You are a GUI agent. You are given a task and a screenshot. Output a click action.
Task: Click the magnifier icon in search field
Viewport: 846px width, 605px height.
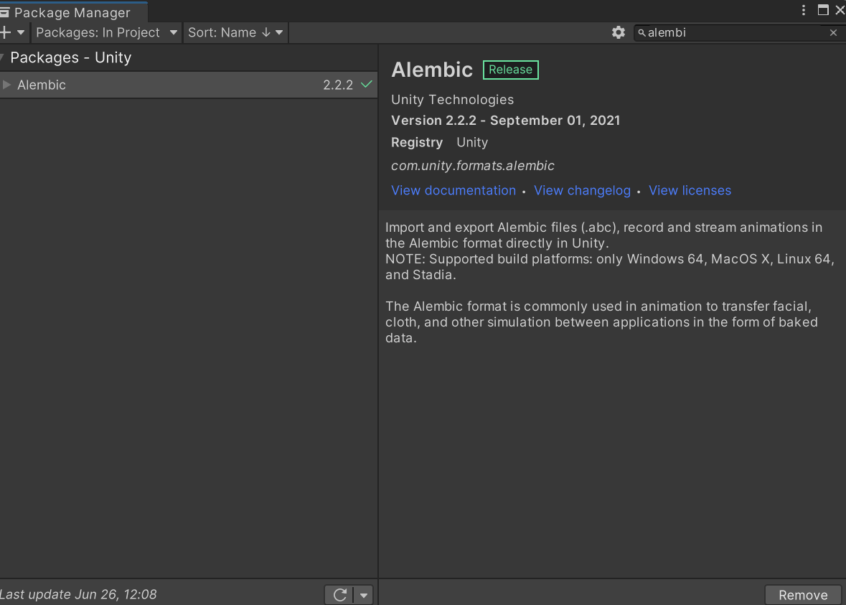pyautogui.click(x=641, y=33)
